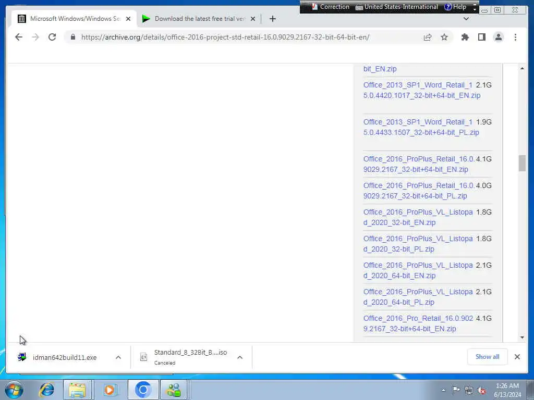Open the language bar options arrow
The height and width of the screenshot is (400, 534).
pyautogui.click(x=475, y=7)
